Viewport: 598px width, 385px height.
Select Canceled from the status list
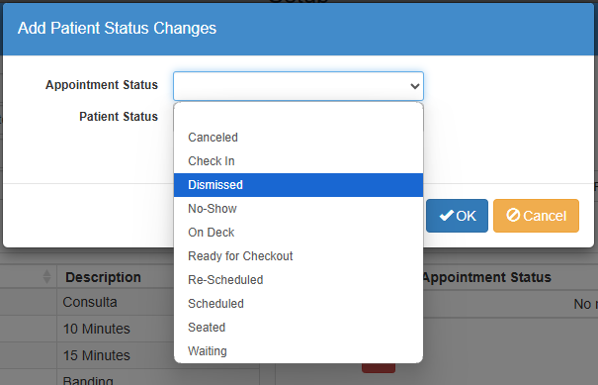pos(299,138)
